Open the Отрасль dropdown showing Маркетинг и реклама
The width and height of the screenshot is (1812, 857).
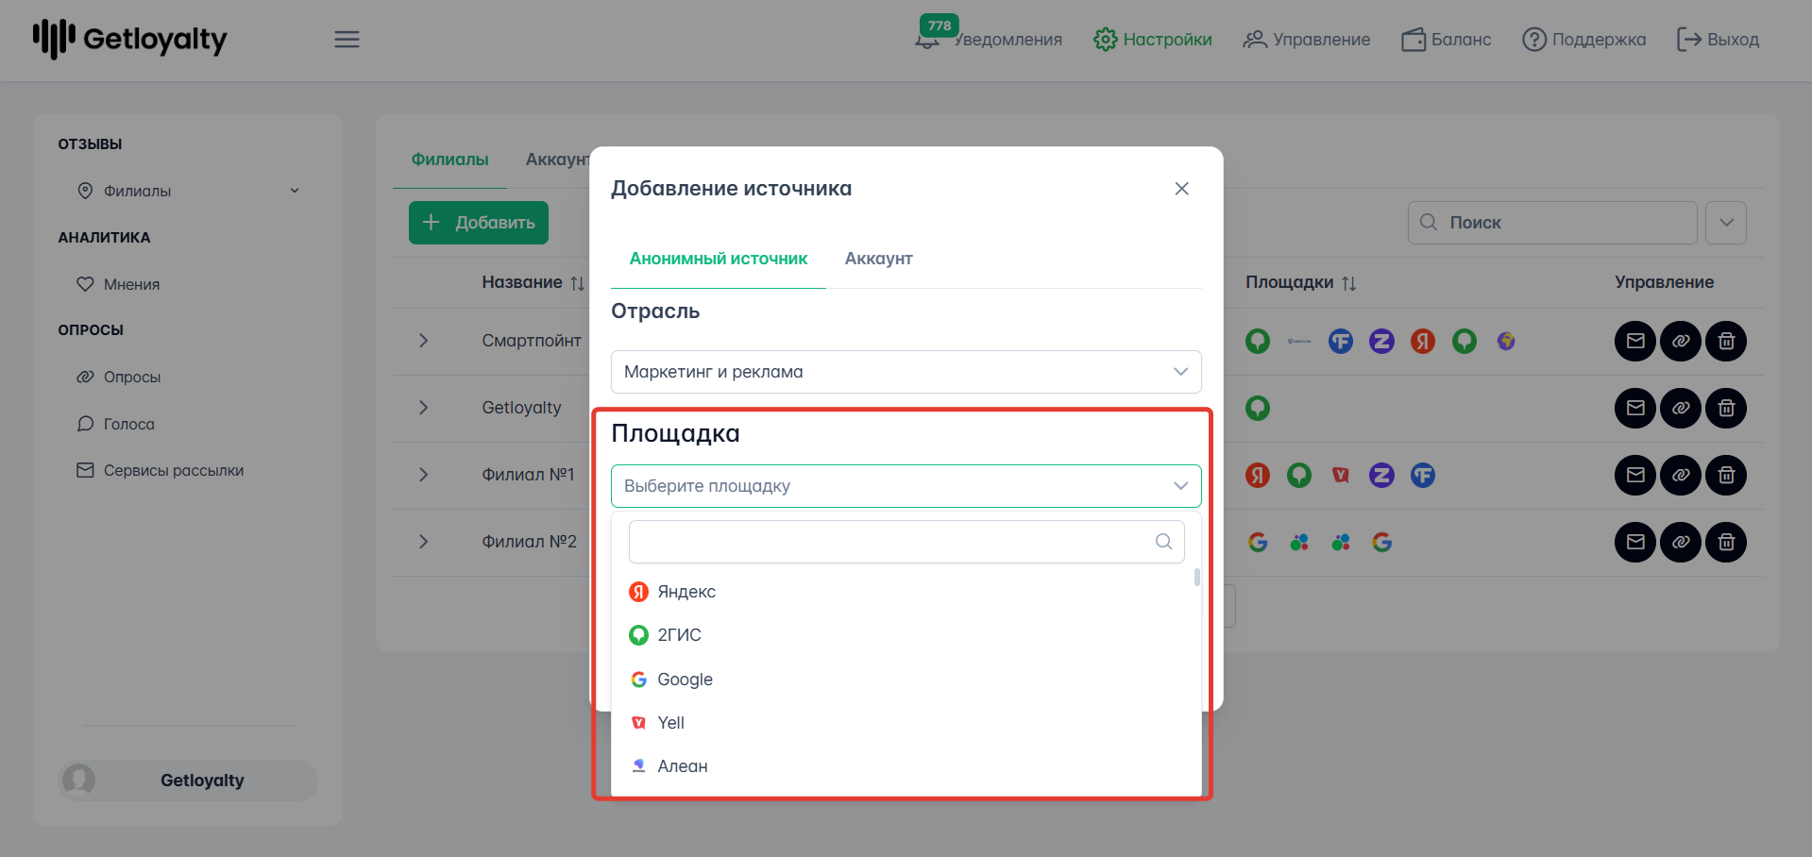pyautogui.click(x=906, y=372)
